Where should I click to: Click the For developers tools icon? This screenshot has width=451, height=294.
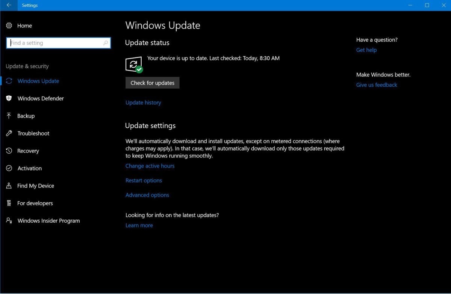click(x=9, y=203)
